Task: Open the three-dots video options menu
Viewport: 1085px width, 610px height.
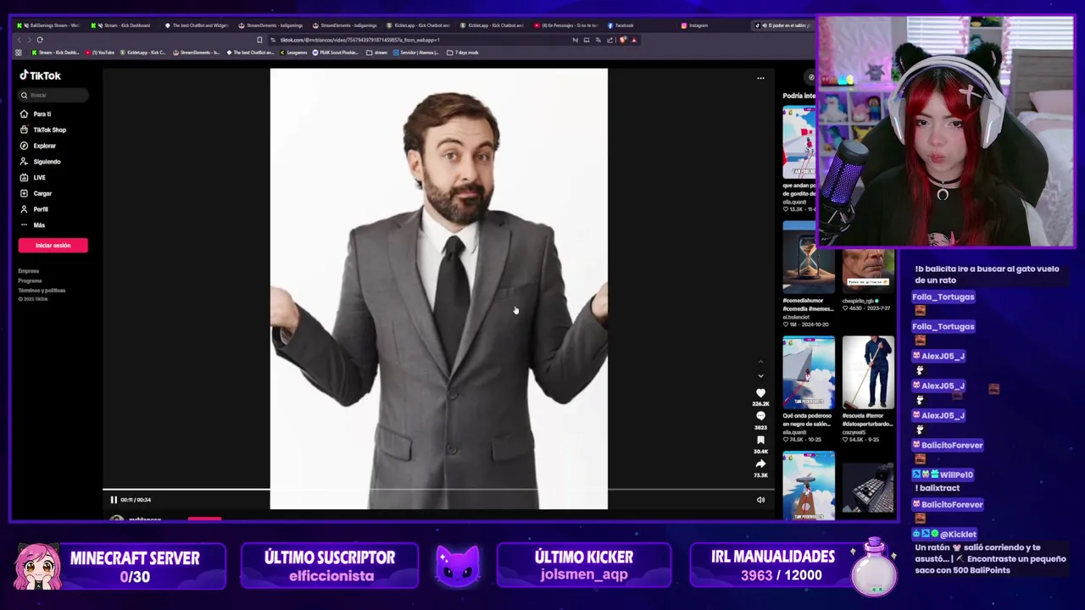Action: [x=760, y=78]
